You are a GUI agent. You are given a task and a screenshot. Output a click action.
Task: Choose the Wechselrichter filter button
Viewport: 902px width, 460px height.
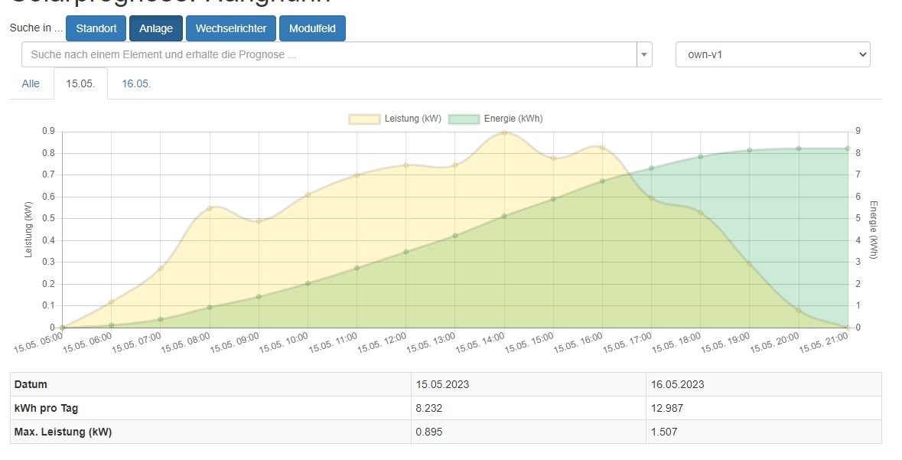tap(230, 28)
